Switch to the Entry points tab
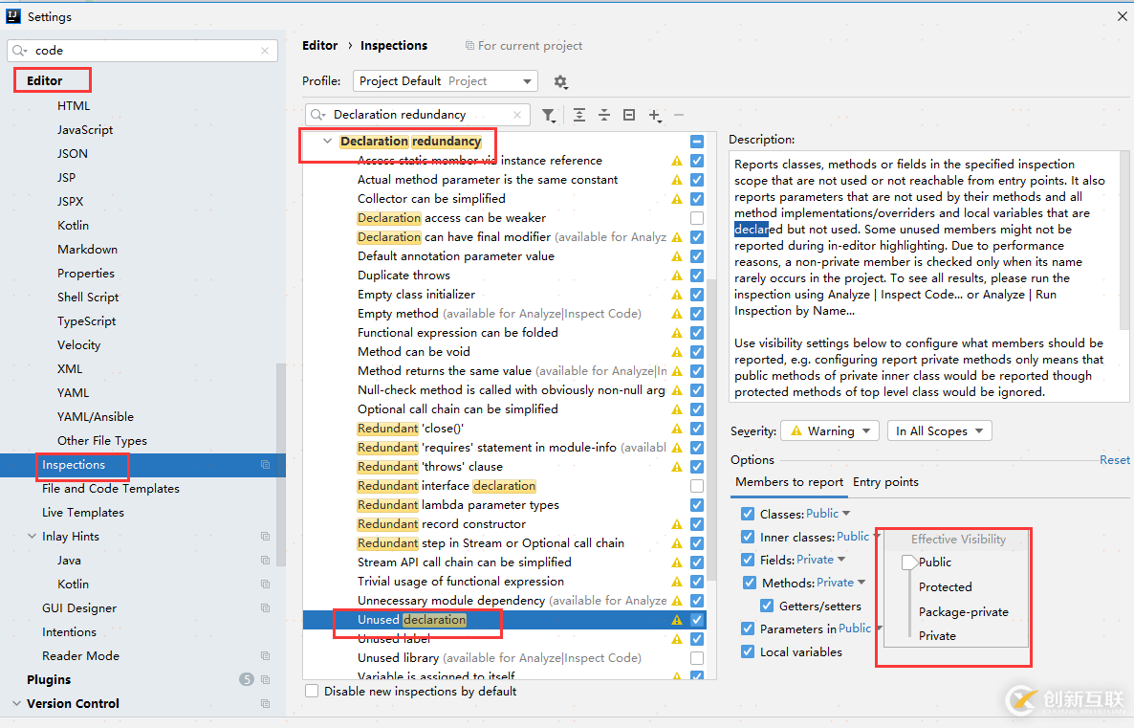Viewport: 1134px width, 728px height. point(885,482)
